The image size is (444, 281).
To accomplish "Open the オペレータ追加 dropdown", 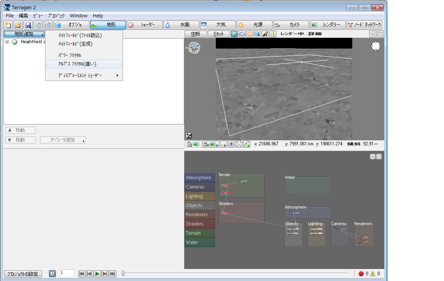I will pyautogui.click(x=62, y=140).
